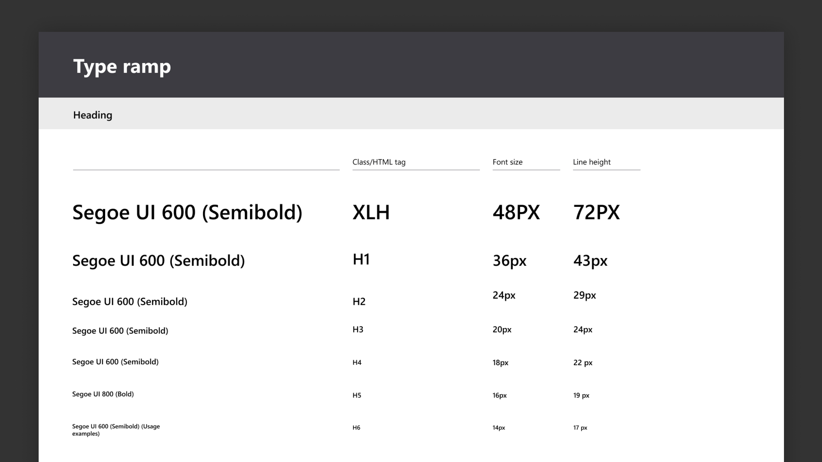Click the H1 tag label
Viewport: 822px width, 462px height.
tap(361, 259)
